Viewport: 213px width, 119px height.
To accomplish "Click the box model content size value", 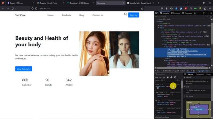I will click(x=199, y=109).
